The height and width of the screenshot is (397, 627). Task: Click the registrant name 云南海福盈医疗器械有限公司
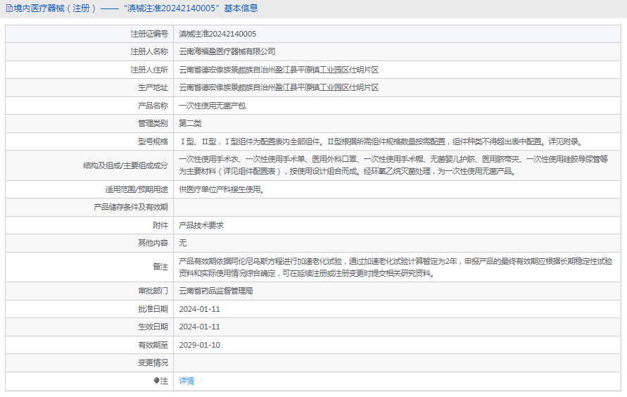click(x=227, y=51)
